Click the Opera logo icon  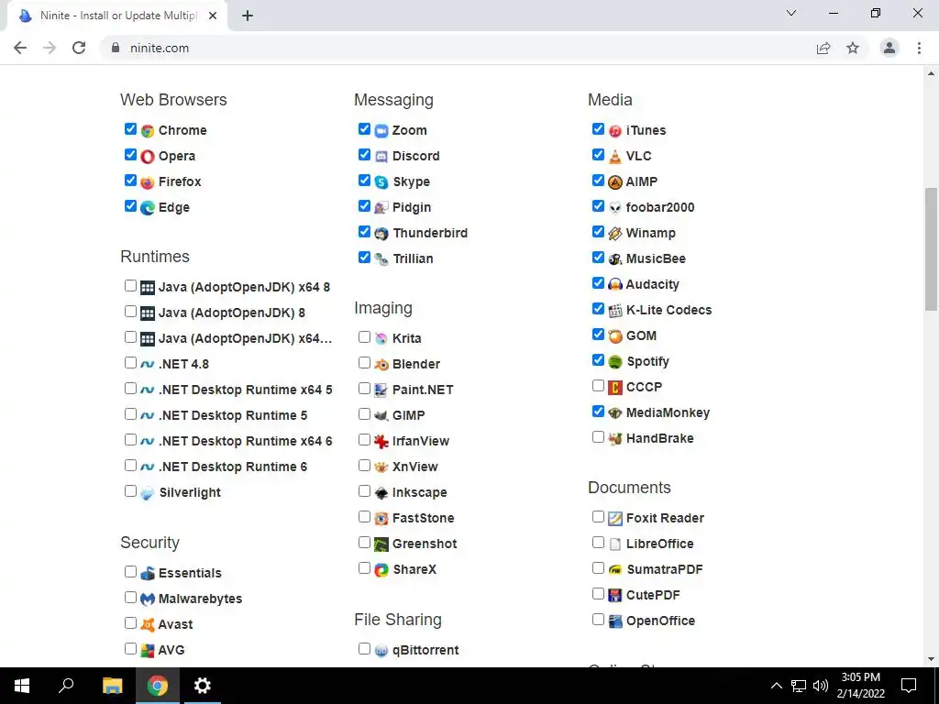pos(148,156)
